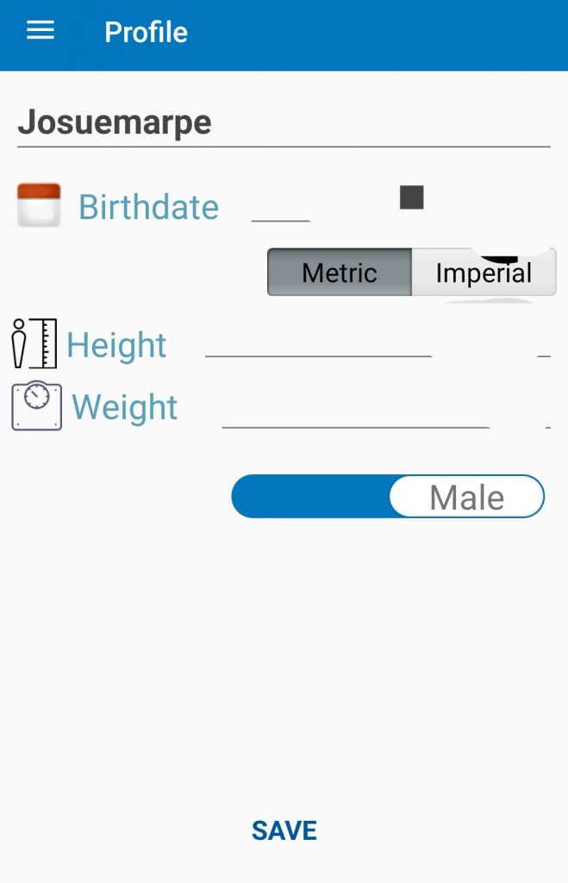
Task: Select the Metric unit option
Action: (340, 272)
